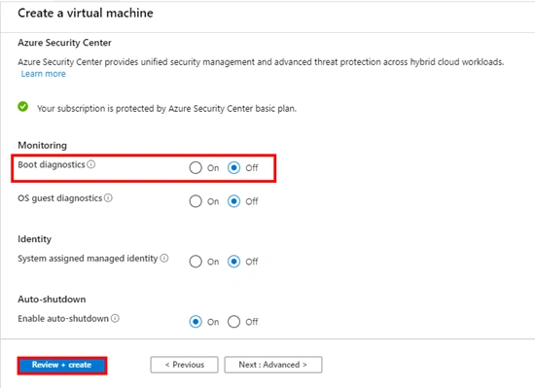
Task: Click the Monitoring section heading
Action: click(42, 145)
